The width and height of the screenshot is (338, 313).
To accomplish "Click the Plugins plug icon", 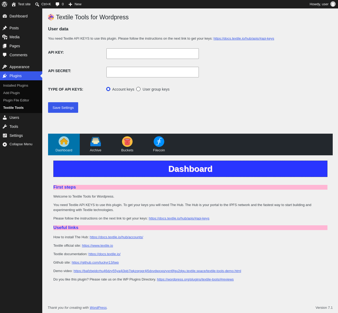I will 5,76.
